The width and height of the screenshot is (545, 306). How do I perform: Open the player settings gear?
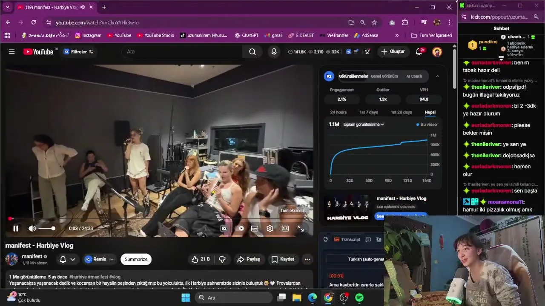coord(270,229)
